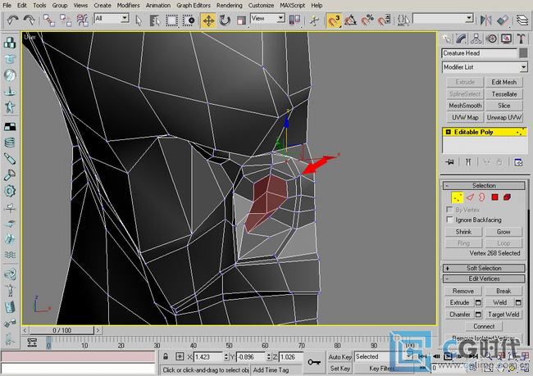533x376 pixels.
Task: Select Element sub-object level icon
Action: click(507, 197)
